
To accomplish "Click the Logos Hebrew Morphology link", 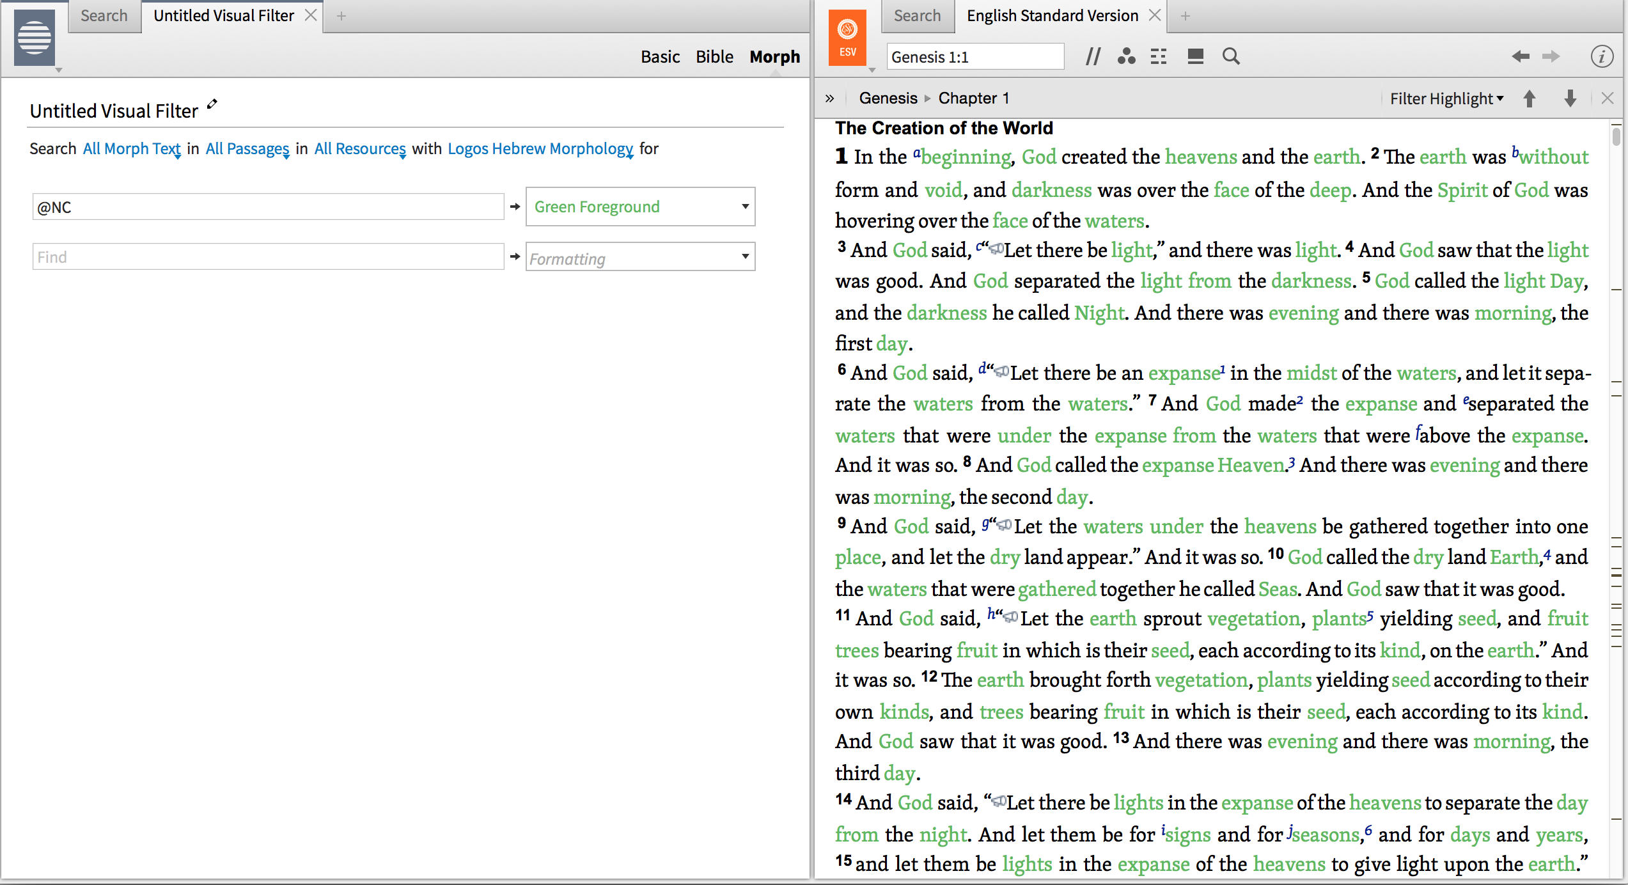I will 540,148.
